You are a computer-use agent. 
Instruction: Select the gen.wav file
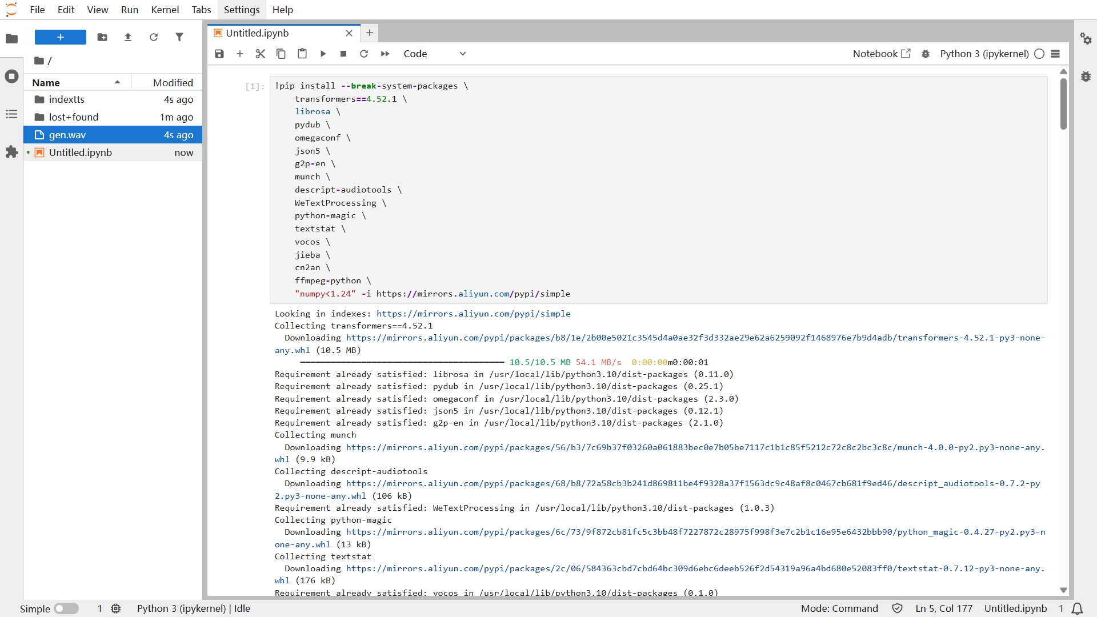coord(113,135)
